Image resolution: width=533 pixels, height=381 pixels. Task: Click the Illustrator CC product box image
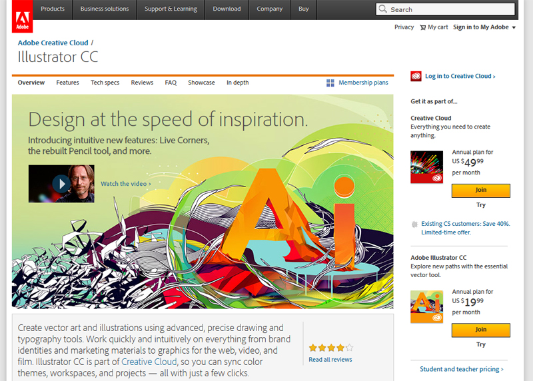426,306
